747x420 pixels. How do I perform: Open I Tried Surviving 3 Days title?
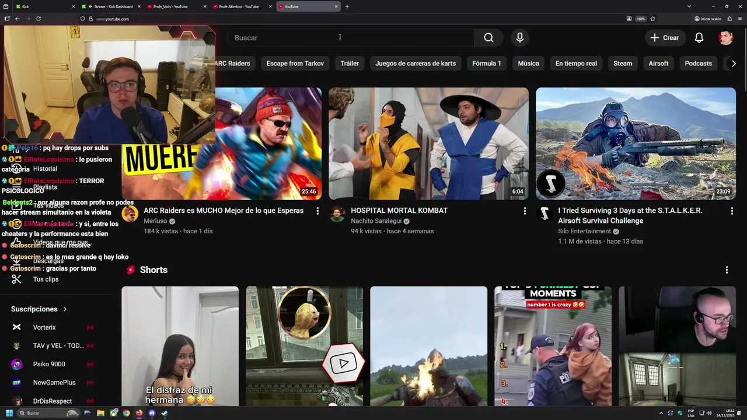coord(630,216)
